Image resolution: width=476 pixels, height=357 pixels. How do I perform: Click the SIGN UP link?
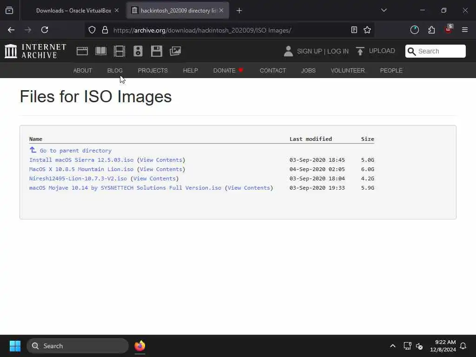coord(310,51)
